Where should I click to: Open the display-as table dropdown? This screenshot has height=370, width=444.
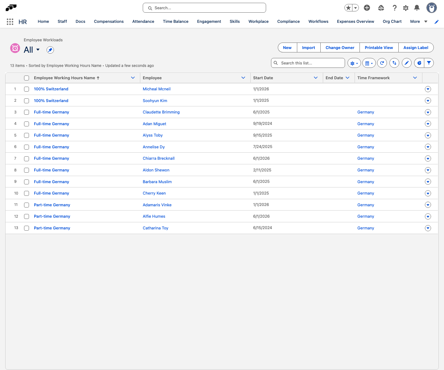pyautogui.click(x=369, y=63)
